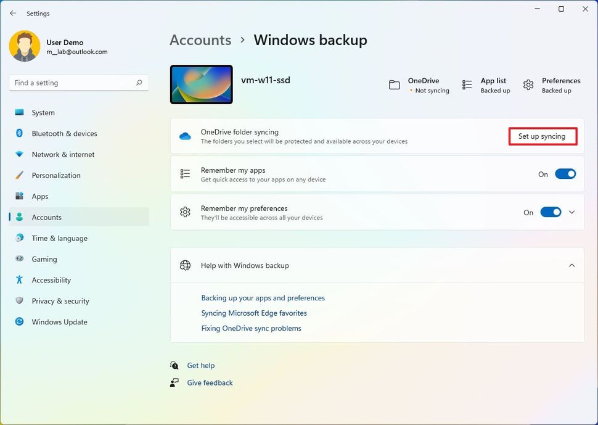The width and height of the screenshot is (598, 425).
Task: Click the Bluetooth & devices icon
Action: pos(20,133)
